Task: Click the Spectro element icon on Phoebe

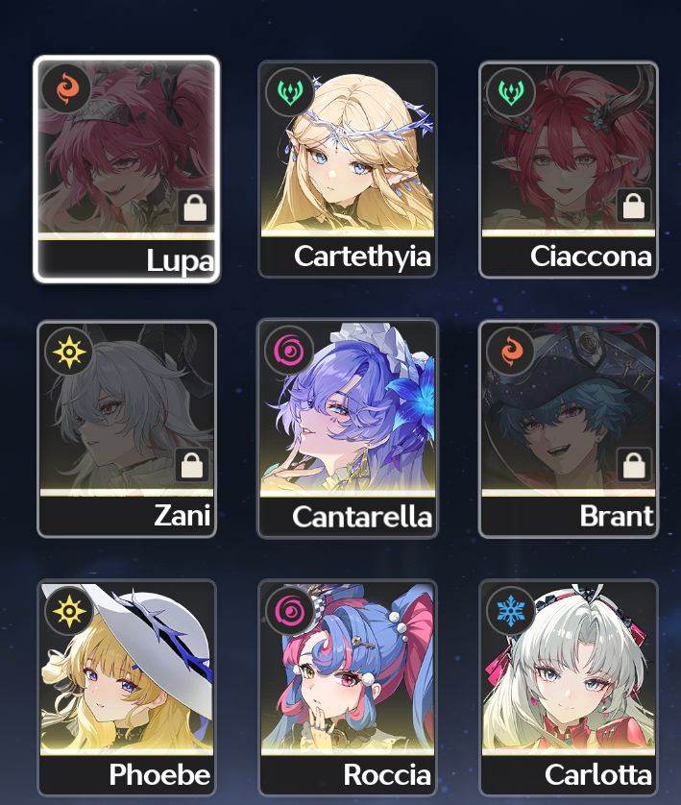Action: coord(69,611)
